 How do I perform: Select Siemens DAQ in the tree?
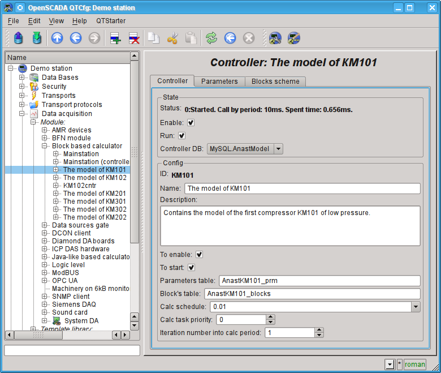click(x=74, y=305)
